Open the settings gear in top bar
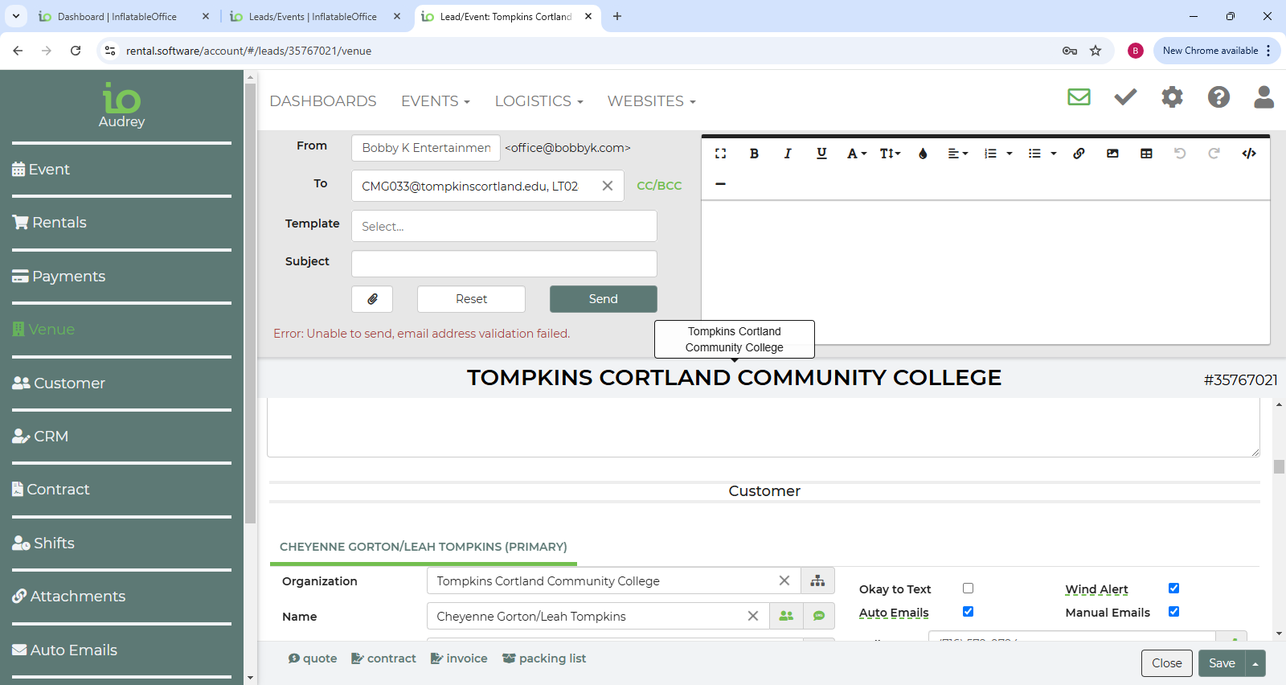 [1172, 97]
